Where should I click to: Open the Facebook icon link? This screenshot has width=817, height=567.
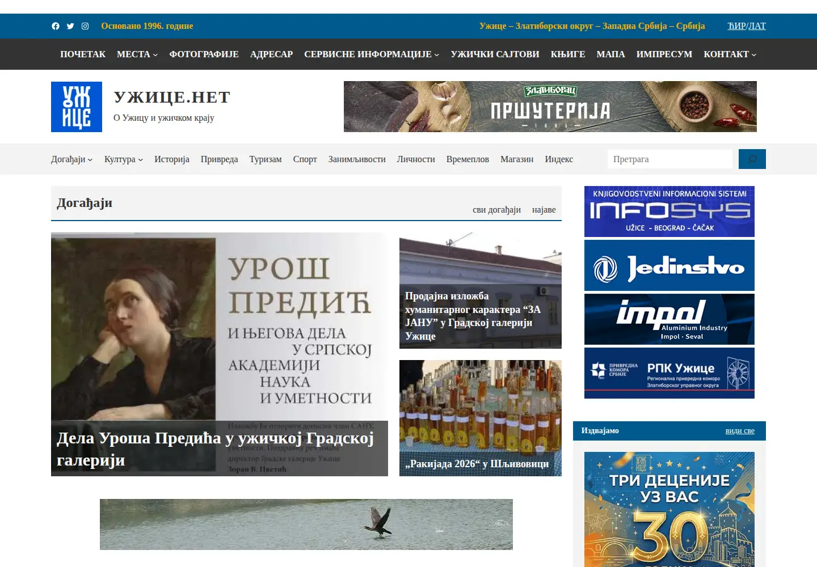point(56,26)
